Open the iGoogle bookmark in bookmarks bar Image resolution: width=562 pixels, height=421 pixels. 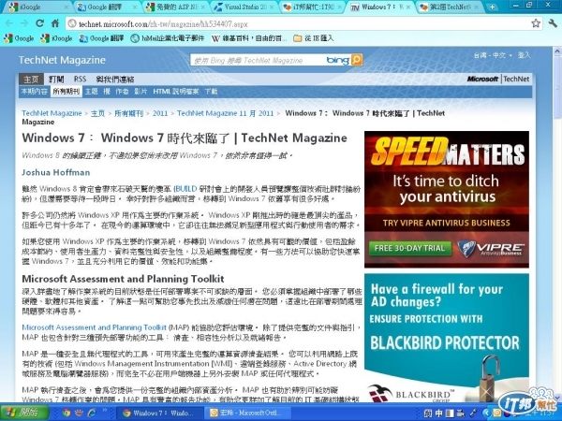pyautogui.click(x=56, y=38)
